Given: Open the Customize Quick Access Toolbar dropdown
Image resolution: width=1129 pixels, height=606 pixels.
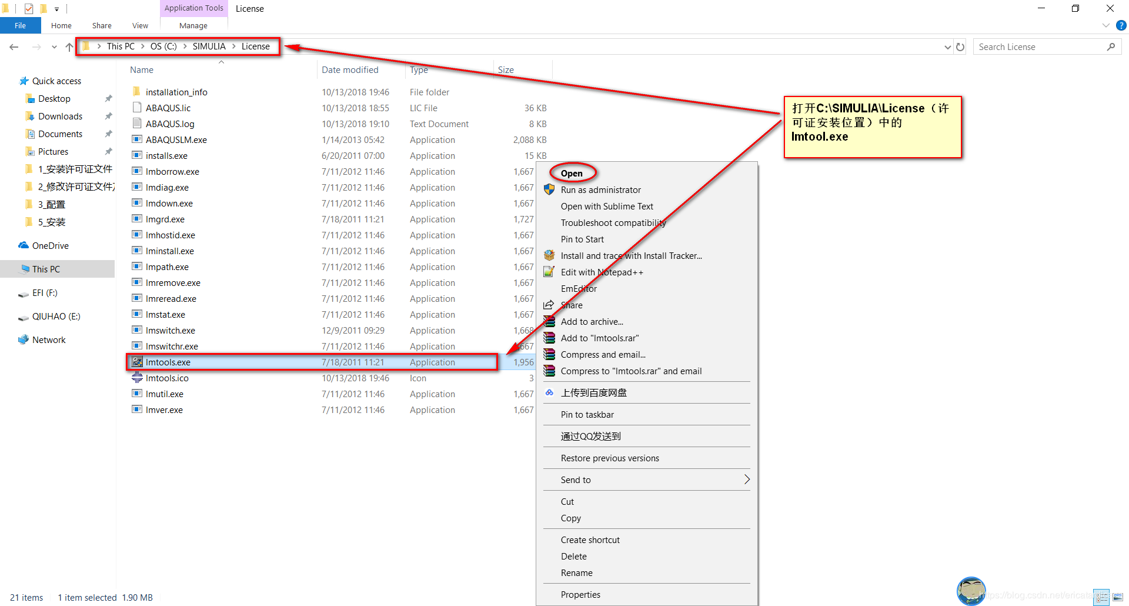Looking at the screenshot, I should click(56, 9).
